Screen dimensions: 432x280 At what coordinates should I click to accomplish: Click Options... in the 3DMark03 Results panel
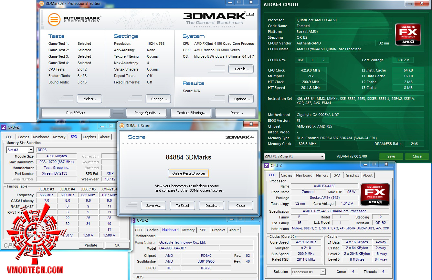[241, 99]
